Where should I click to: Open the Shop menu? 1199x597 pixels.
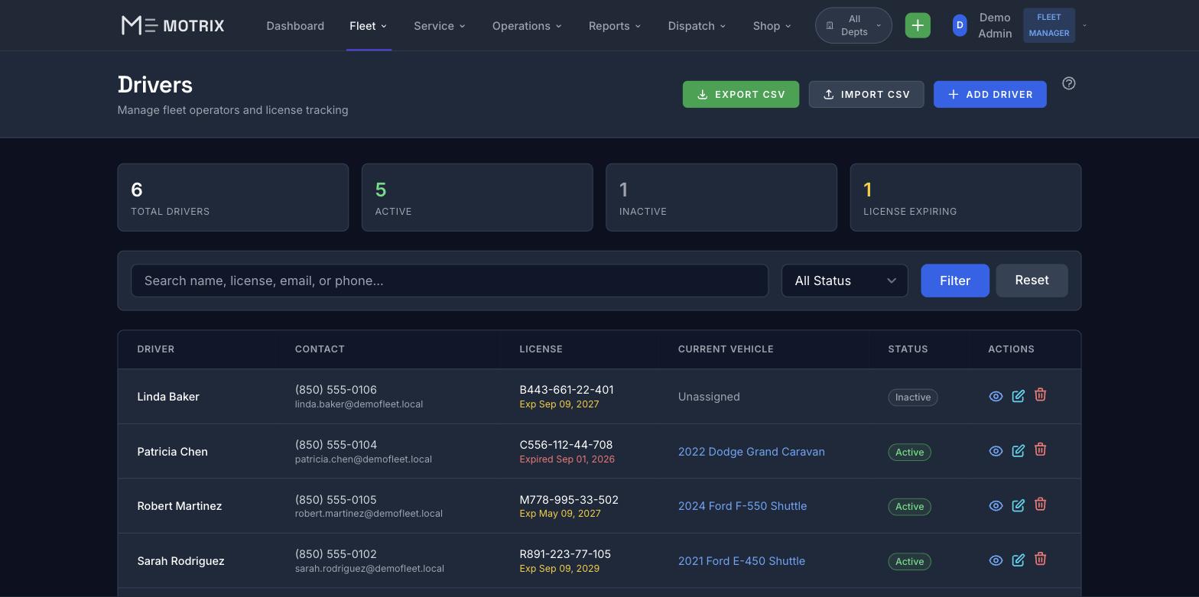(772, 26)
